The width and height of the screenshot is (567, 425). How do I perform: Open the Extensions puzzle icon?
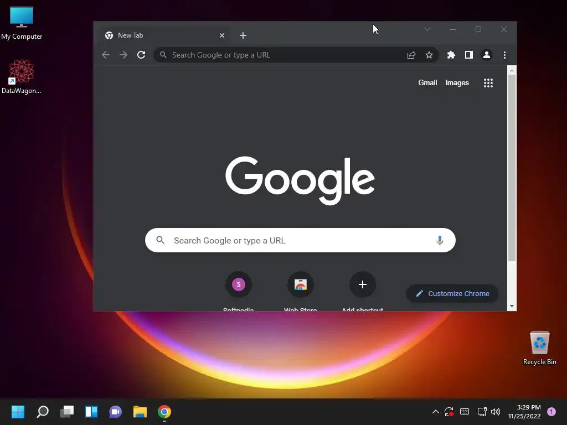[x=451, y=55]
